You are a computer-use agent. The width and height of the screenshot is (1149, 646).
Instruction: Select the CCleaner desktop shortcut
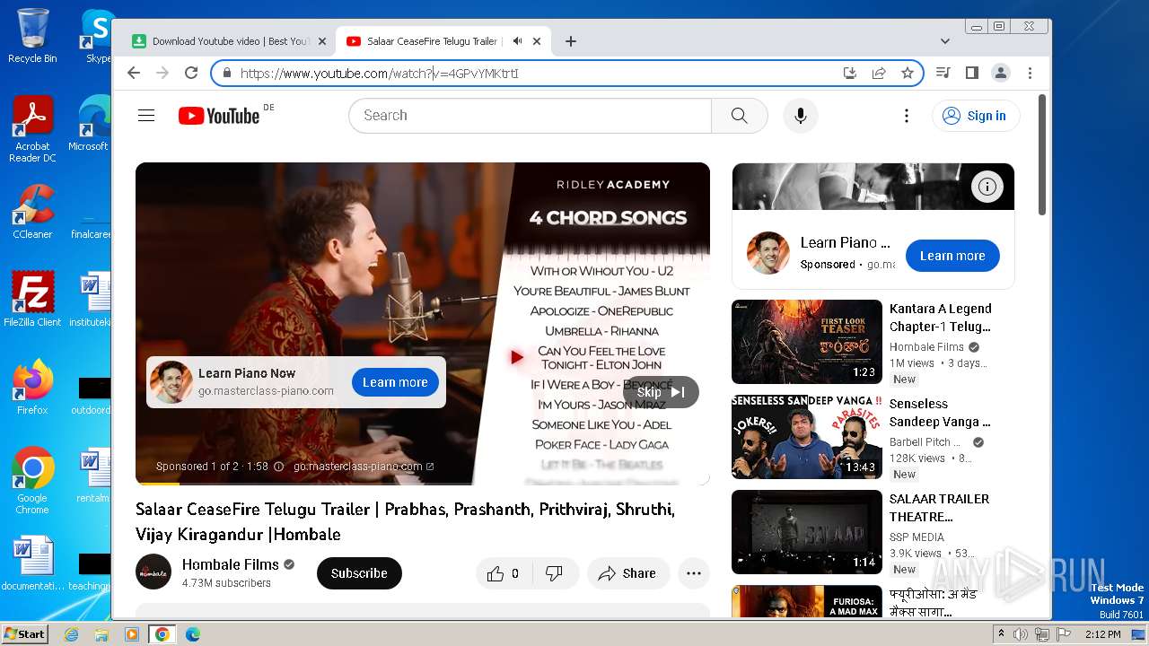coord(32,211)
